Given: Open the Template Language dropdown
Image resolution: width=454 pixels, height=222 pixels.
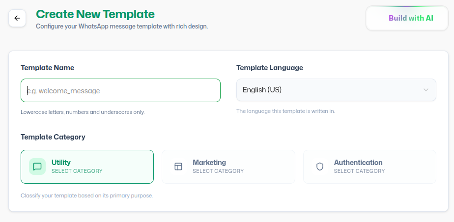Looking at the screenshot, I should click(336, 90).
